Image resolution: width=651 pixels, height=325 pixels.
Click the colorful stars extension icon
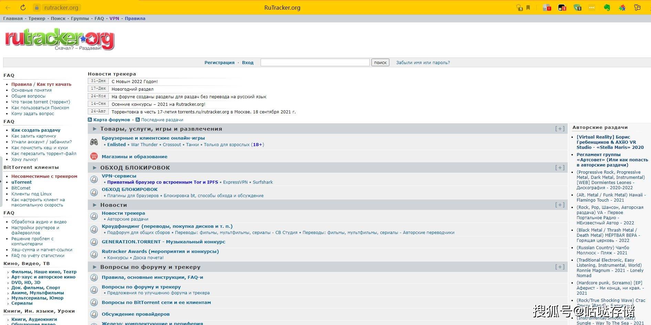622,8
